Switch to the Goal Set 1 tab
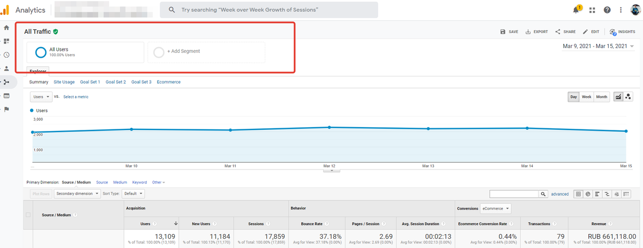This screenshot has height=248, width=643. [90, 82]
